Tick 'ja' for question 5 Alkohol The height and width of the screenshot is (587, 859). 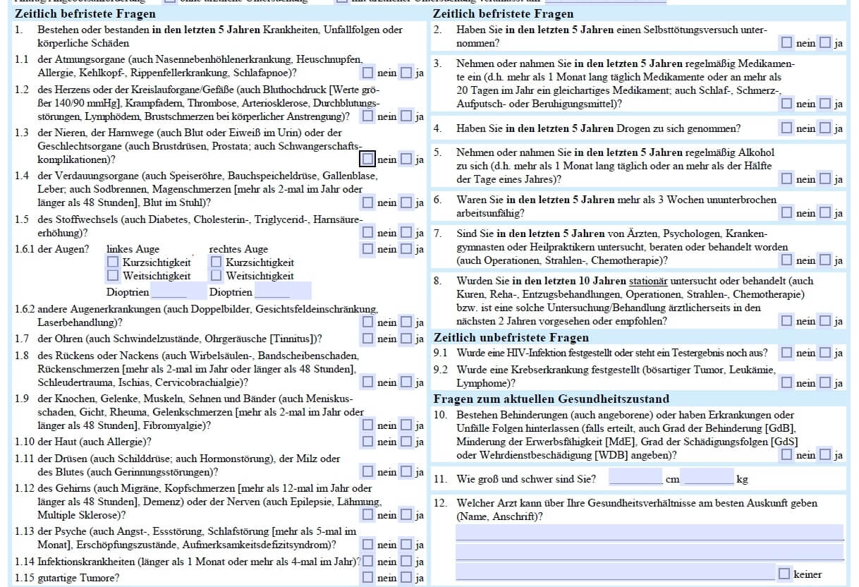(824, 179)
